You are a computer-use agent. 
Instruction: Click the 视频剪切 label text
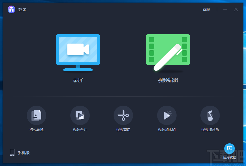[123, 130]
